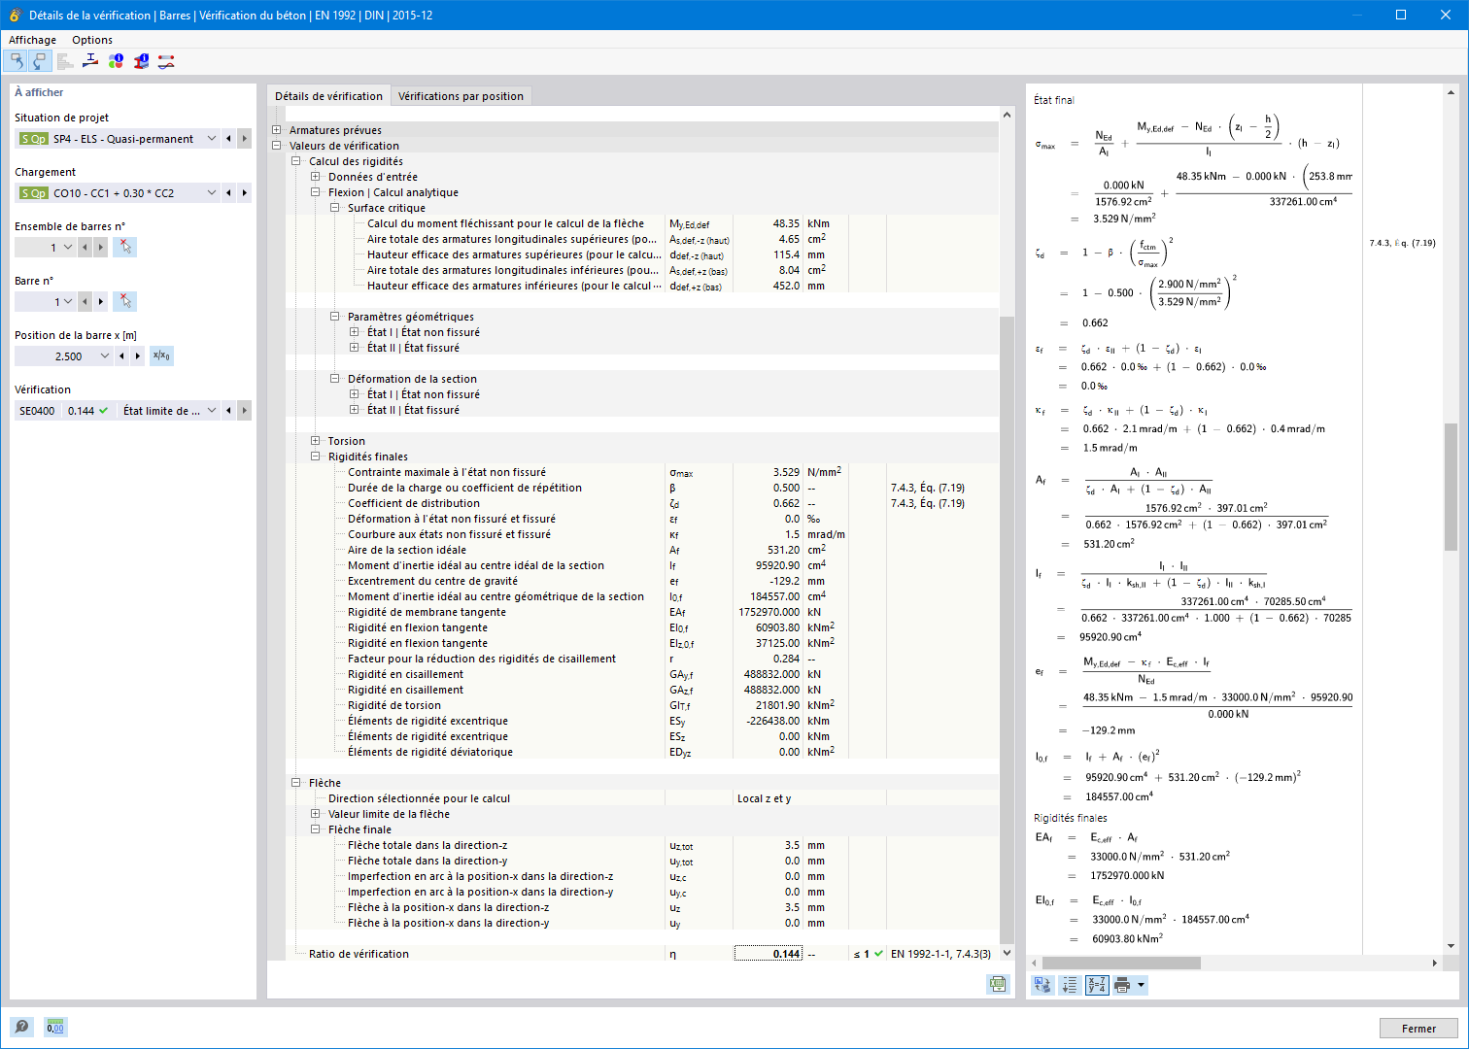Click the magnifier help icon in the status bar
This screenshot has height=1049, width=1469.
point(21,1027)
